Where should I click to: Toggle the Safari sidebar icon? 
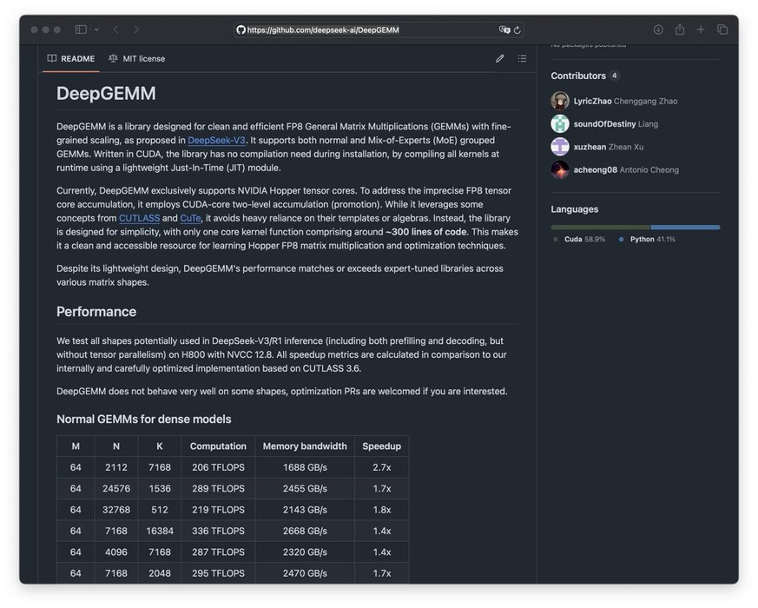click(81, 30)
